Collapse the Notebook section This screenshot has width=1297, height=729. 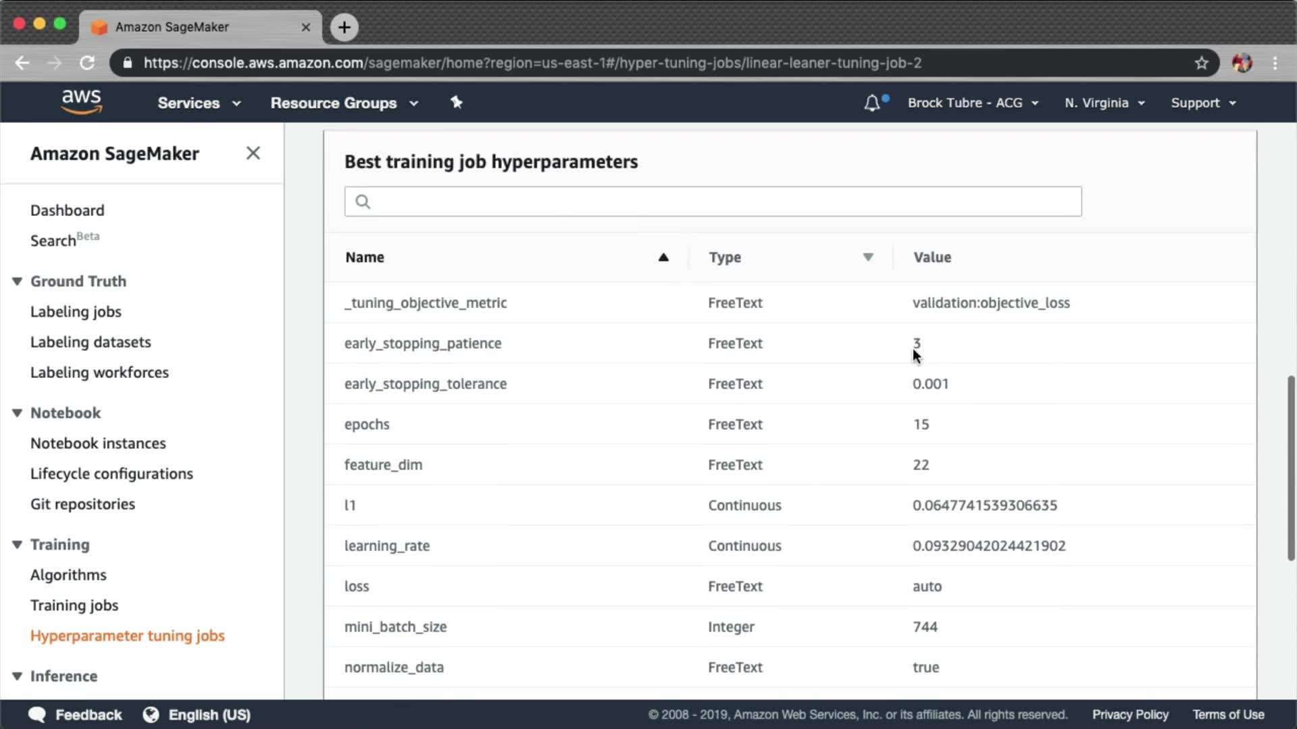tap(18, 413)
